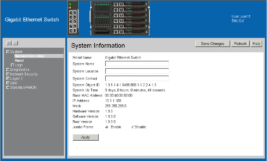Click port 2 on server blade 3
The width and height of the screenshot is (267, 161).
pyautogui.click(x=122, y=15)
